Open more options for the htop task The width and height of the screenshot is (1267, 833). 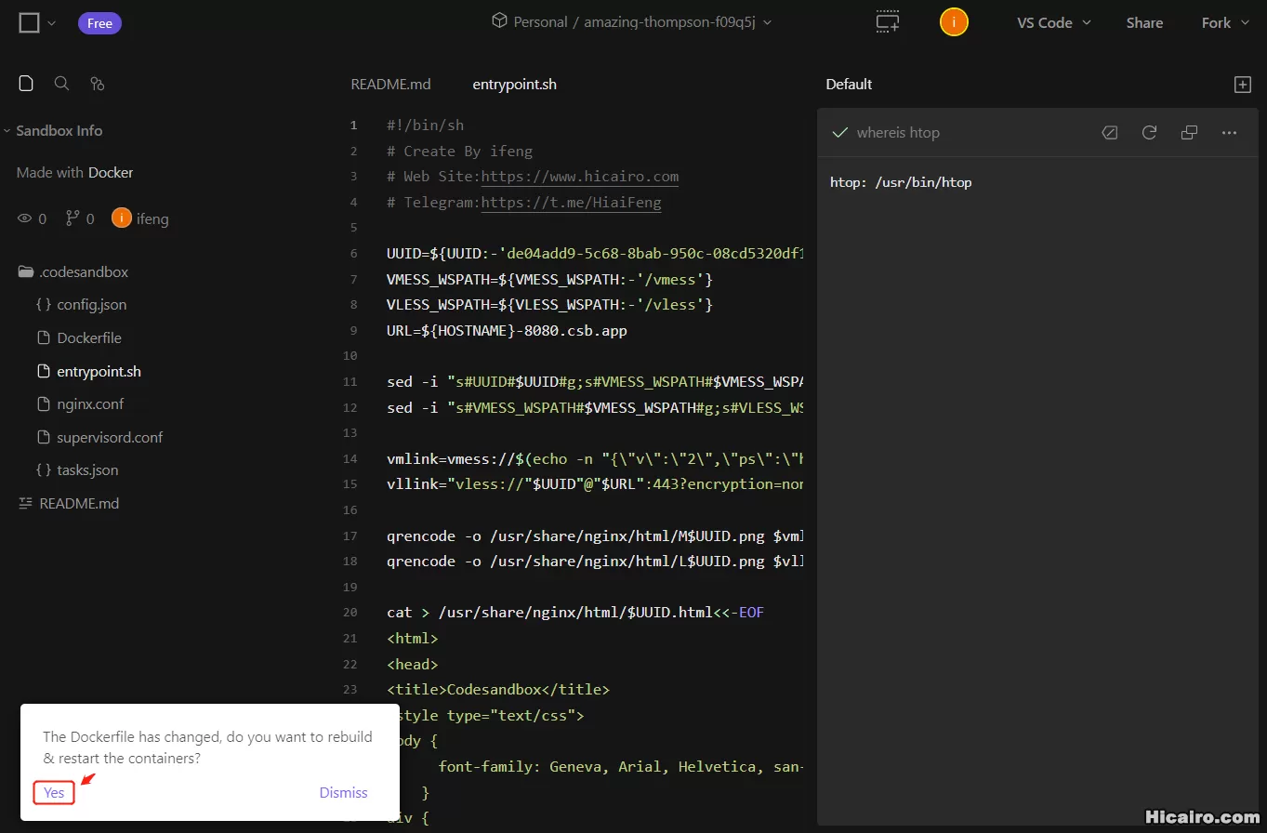(x=1229, y=132)
